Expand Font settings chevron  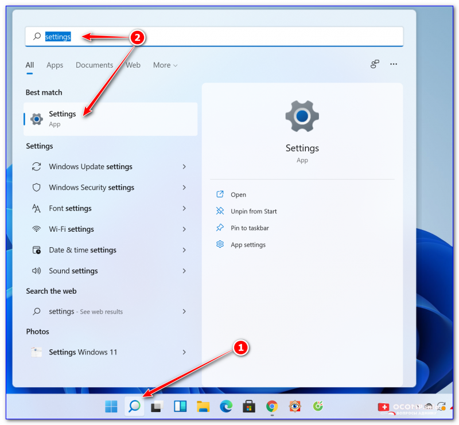point(184,208)
